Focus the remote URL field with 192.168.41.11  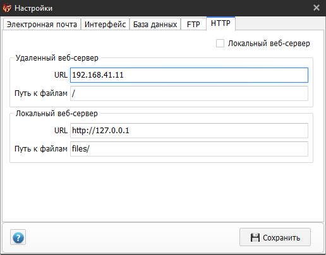click(189, 75)
